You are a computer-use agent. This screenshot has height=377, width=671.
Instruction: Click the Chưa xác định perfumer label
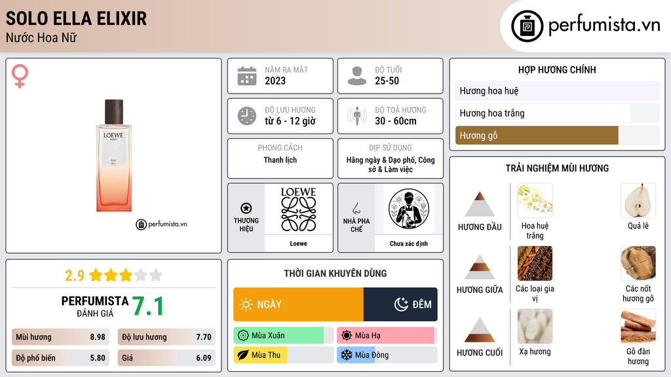coord(409,243)
